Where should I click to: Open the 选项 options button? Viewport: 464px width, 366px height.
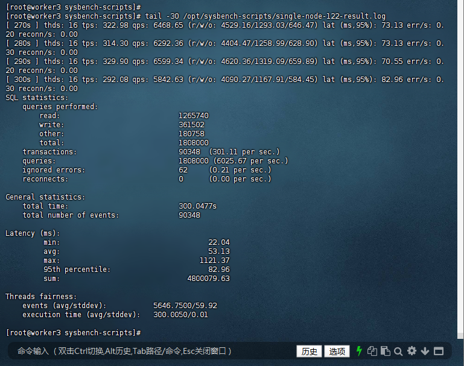pos(337,351)
